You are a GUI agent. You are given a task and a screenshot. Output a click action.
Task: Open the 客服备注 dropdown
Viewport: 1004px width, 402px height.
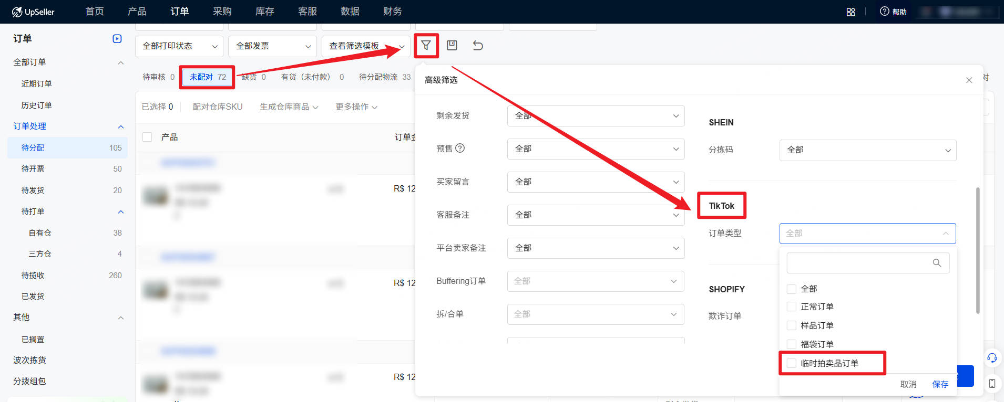click(596, 215)
